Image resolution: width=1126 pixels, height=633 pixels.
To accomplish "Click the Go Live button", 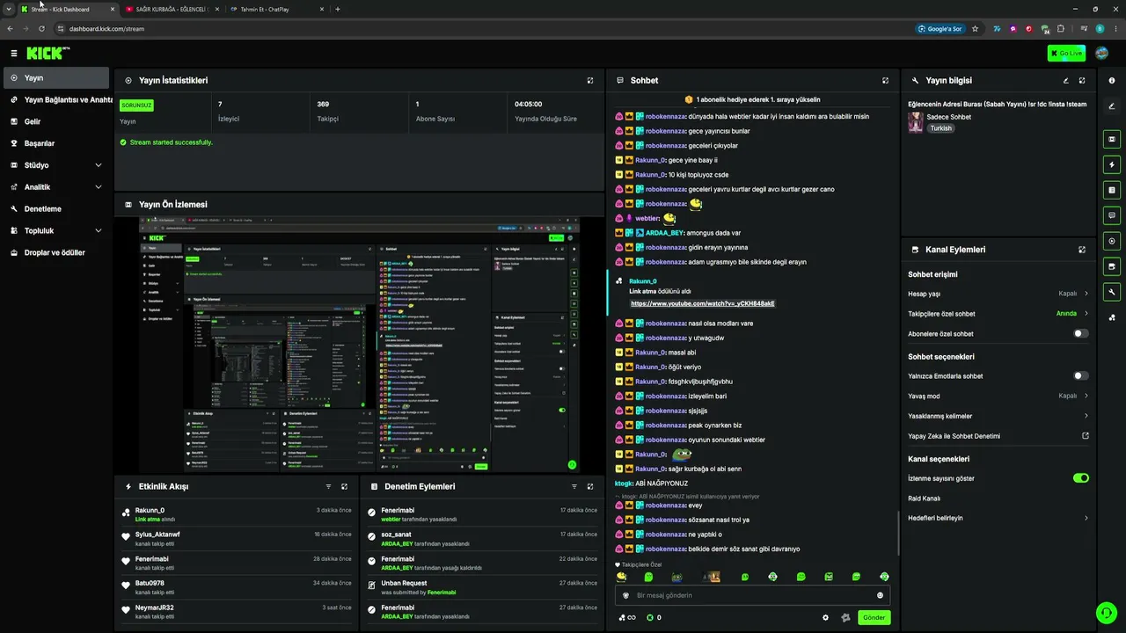I will click(1066, 54).
